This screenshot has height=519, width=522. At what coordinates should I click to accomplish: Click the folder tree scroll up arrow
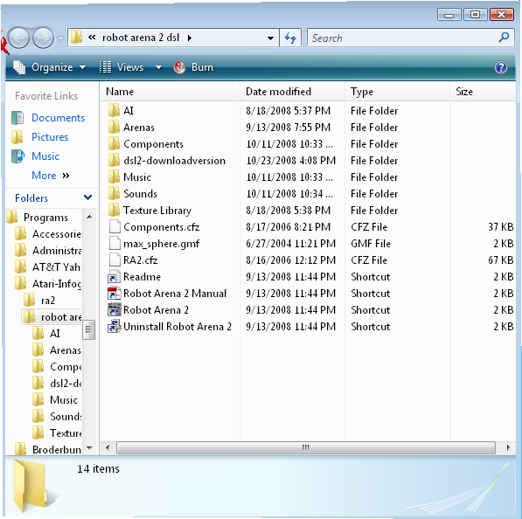click(89, 217)
